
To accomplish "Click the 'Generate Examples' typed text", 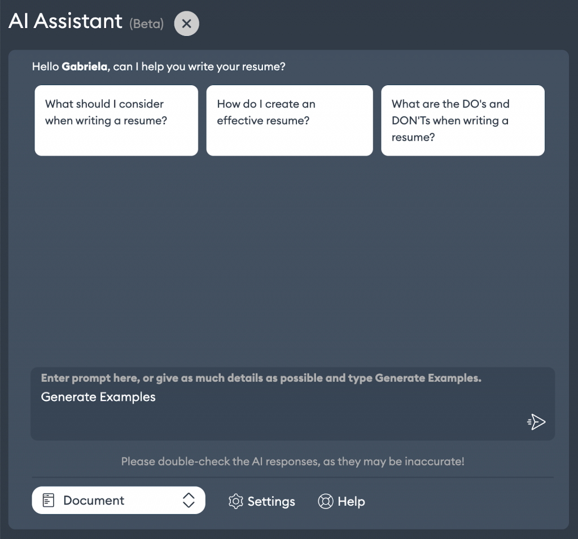I will pyautogui.click(x=97, y=397).
